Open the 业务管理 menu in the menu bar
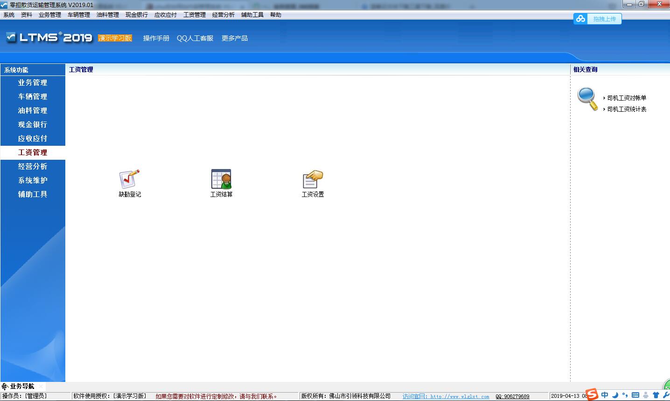The image size is (670, 401). pyautogui.click(x=50, y=15)
